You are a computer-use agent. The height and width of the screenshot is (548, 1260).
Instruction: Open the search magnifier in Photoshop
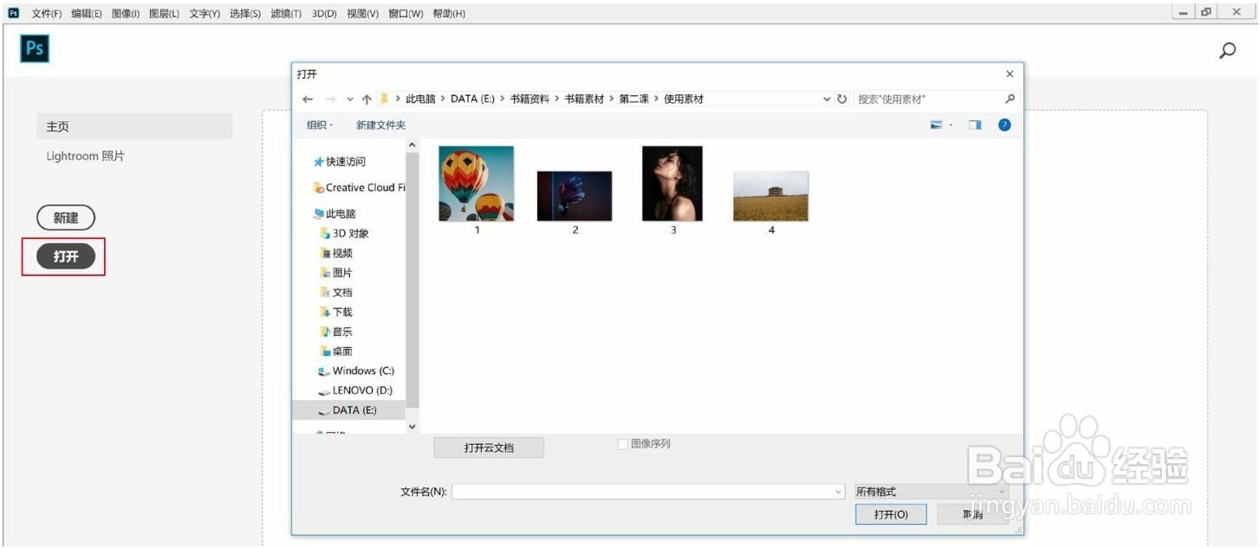click(1227, 51)
